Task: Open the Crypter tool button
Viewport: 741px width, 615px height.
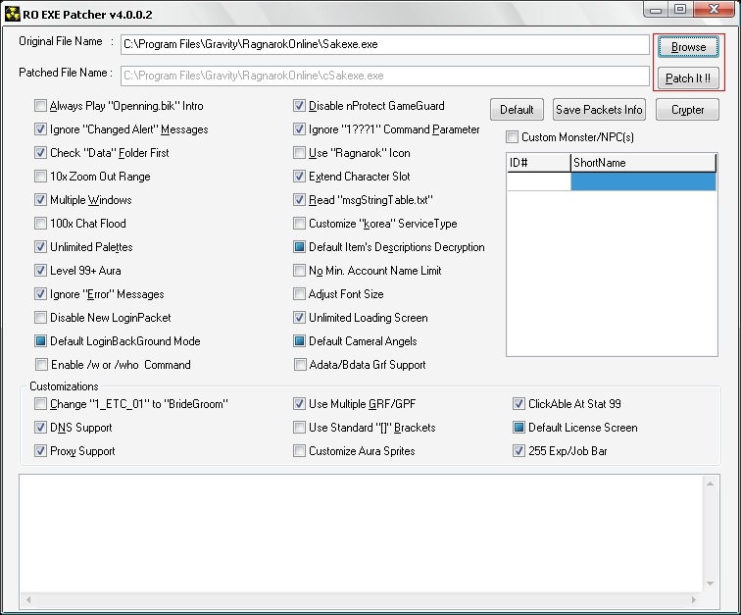Action: coord(688,110)
